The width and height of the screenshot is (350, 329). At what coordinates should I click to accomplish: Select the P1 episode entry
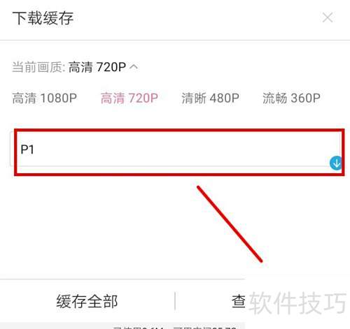[x=176, y=149]
